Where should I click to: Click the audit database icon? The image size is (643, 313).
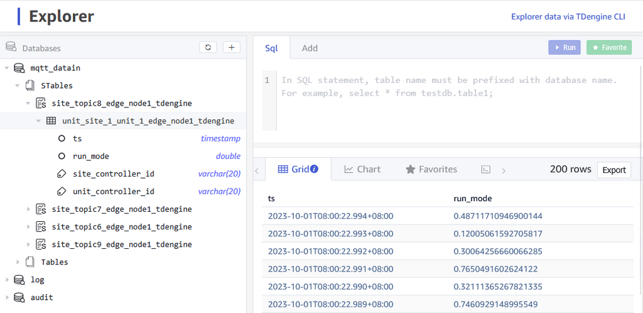point(19,297)
